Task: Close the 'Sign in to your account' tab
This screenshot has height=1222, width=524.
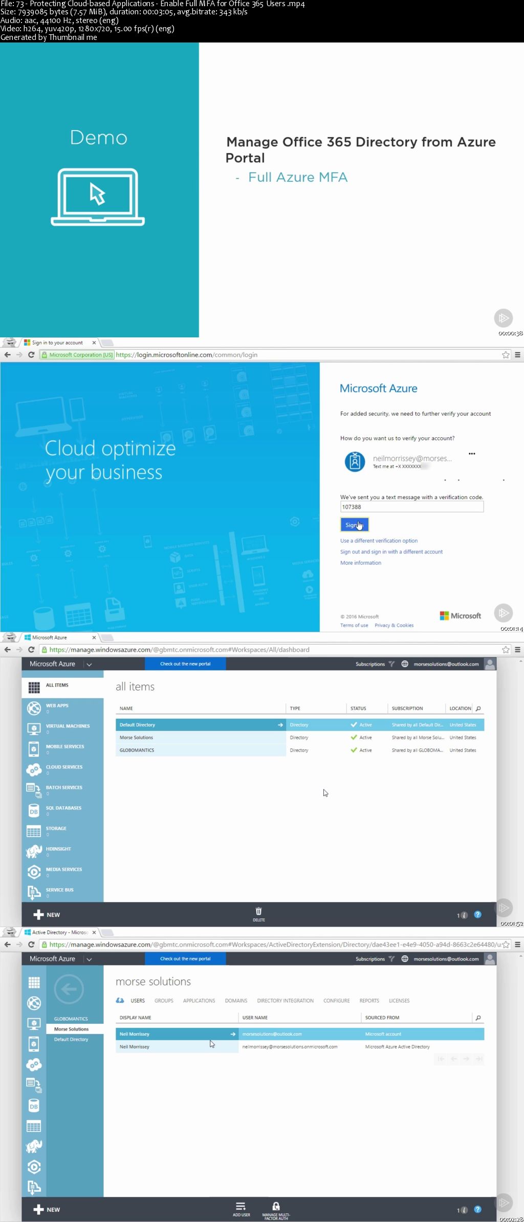Action: pos(94,343)
